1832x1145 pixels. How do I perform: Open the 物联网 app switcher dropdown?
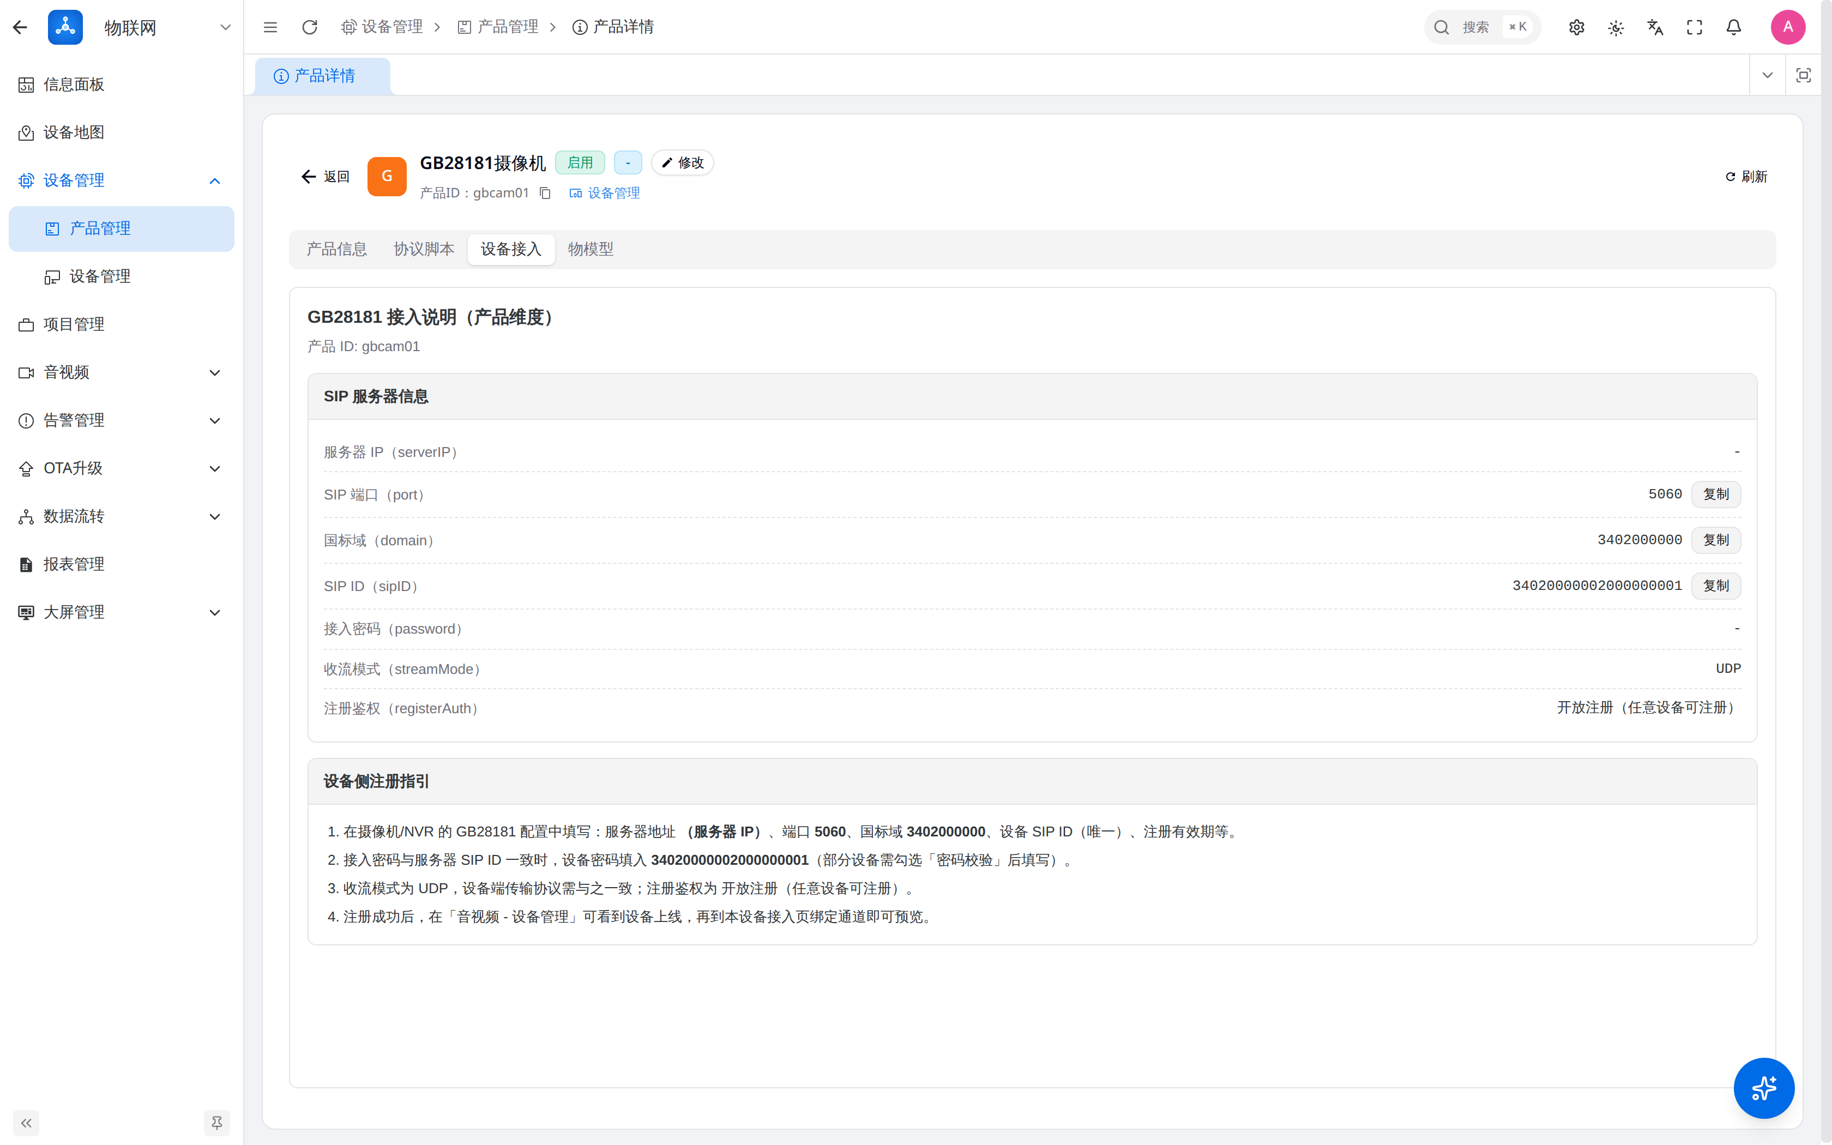tap(225, 27)
